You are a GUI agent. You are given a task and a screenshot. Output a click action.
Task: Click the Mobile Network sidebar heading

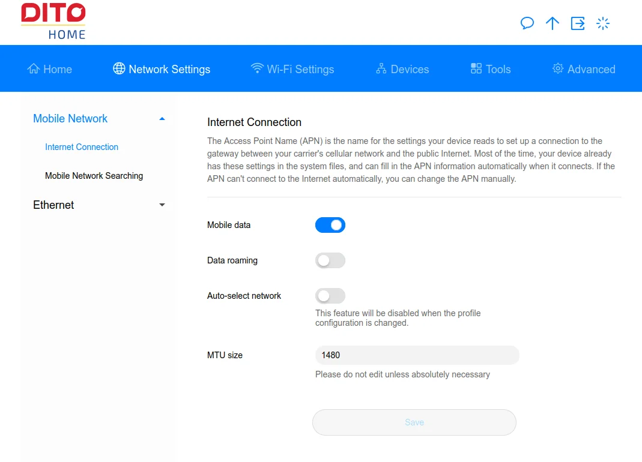click(x=70, y=119)
